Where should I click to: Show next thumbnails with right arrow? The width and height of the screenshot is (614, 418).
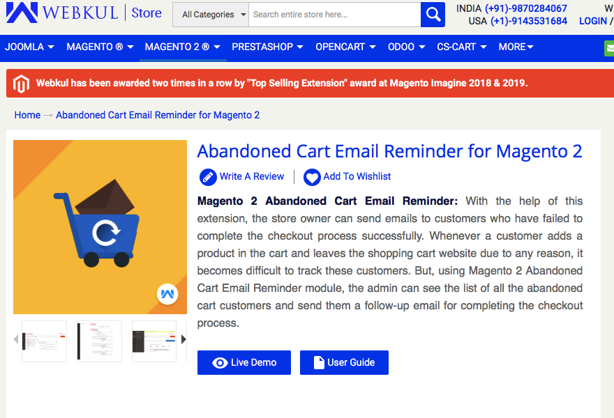[x=184, y=339]
